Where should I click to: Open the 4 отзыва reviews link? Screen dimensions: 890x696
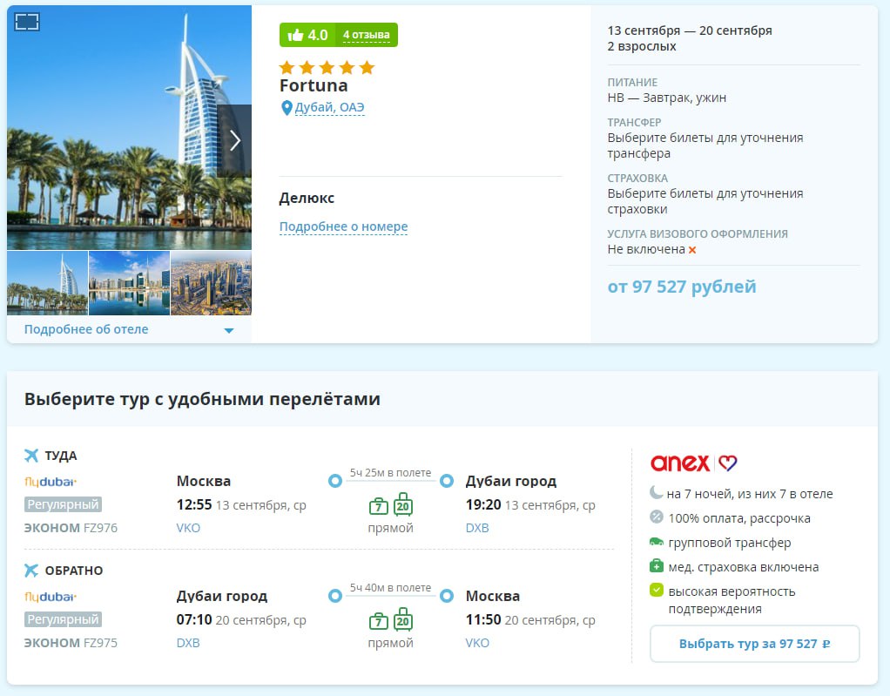point(366,35)
